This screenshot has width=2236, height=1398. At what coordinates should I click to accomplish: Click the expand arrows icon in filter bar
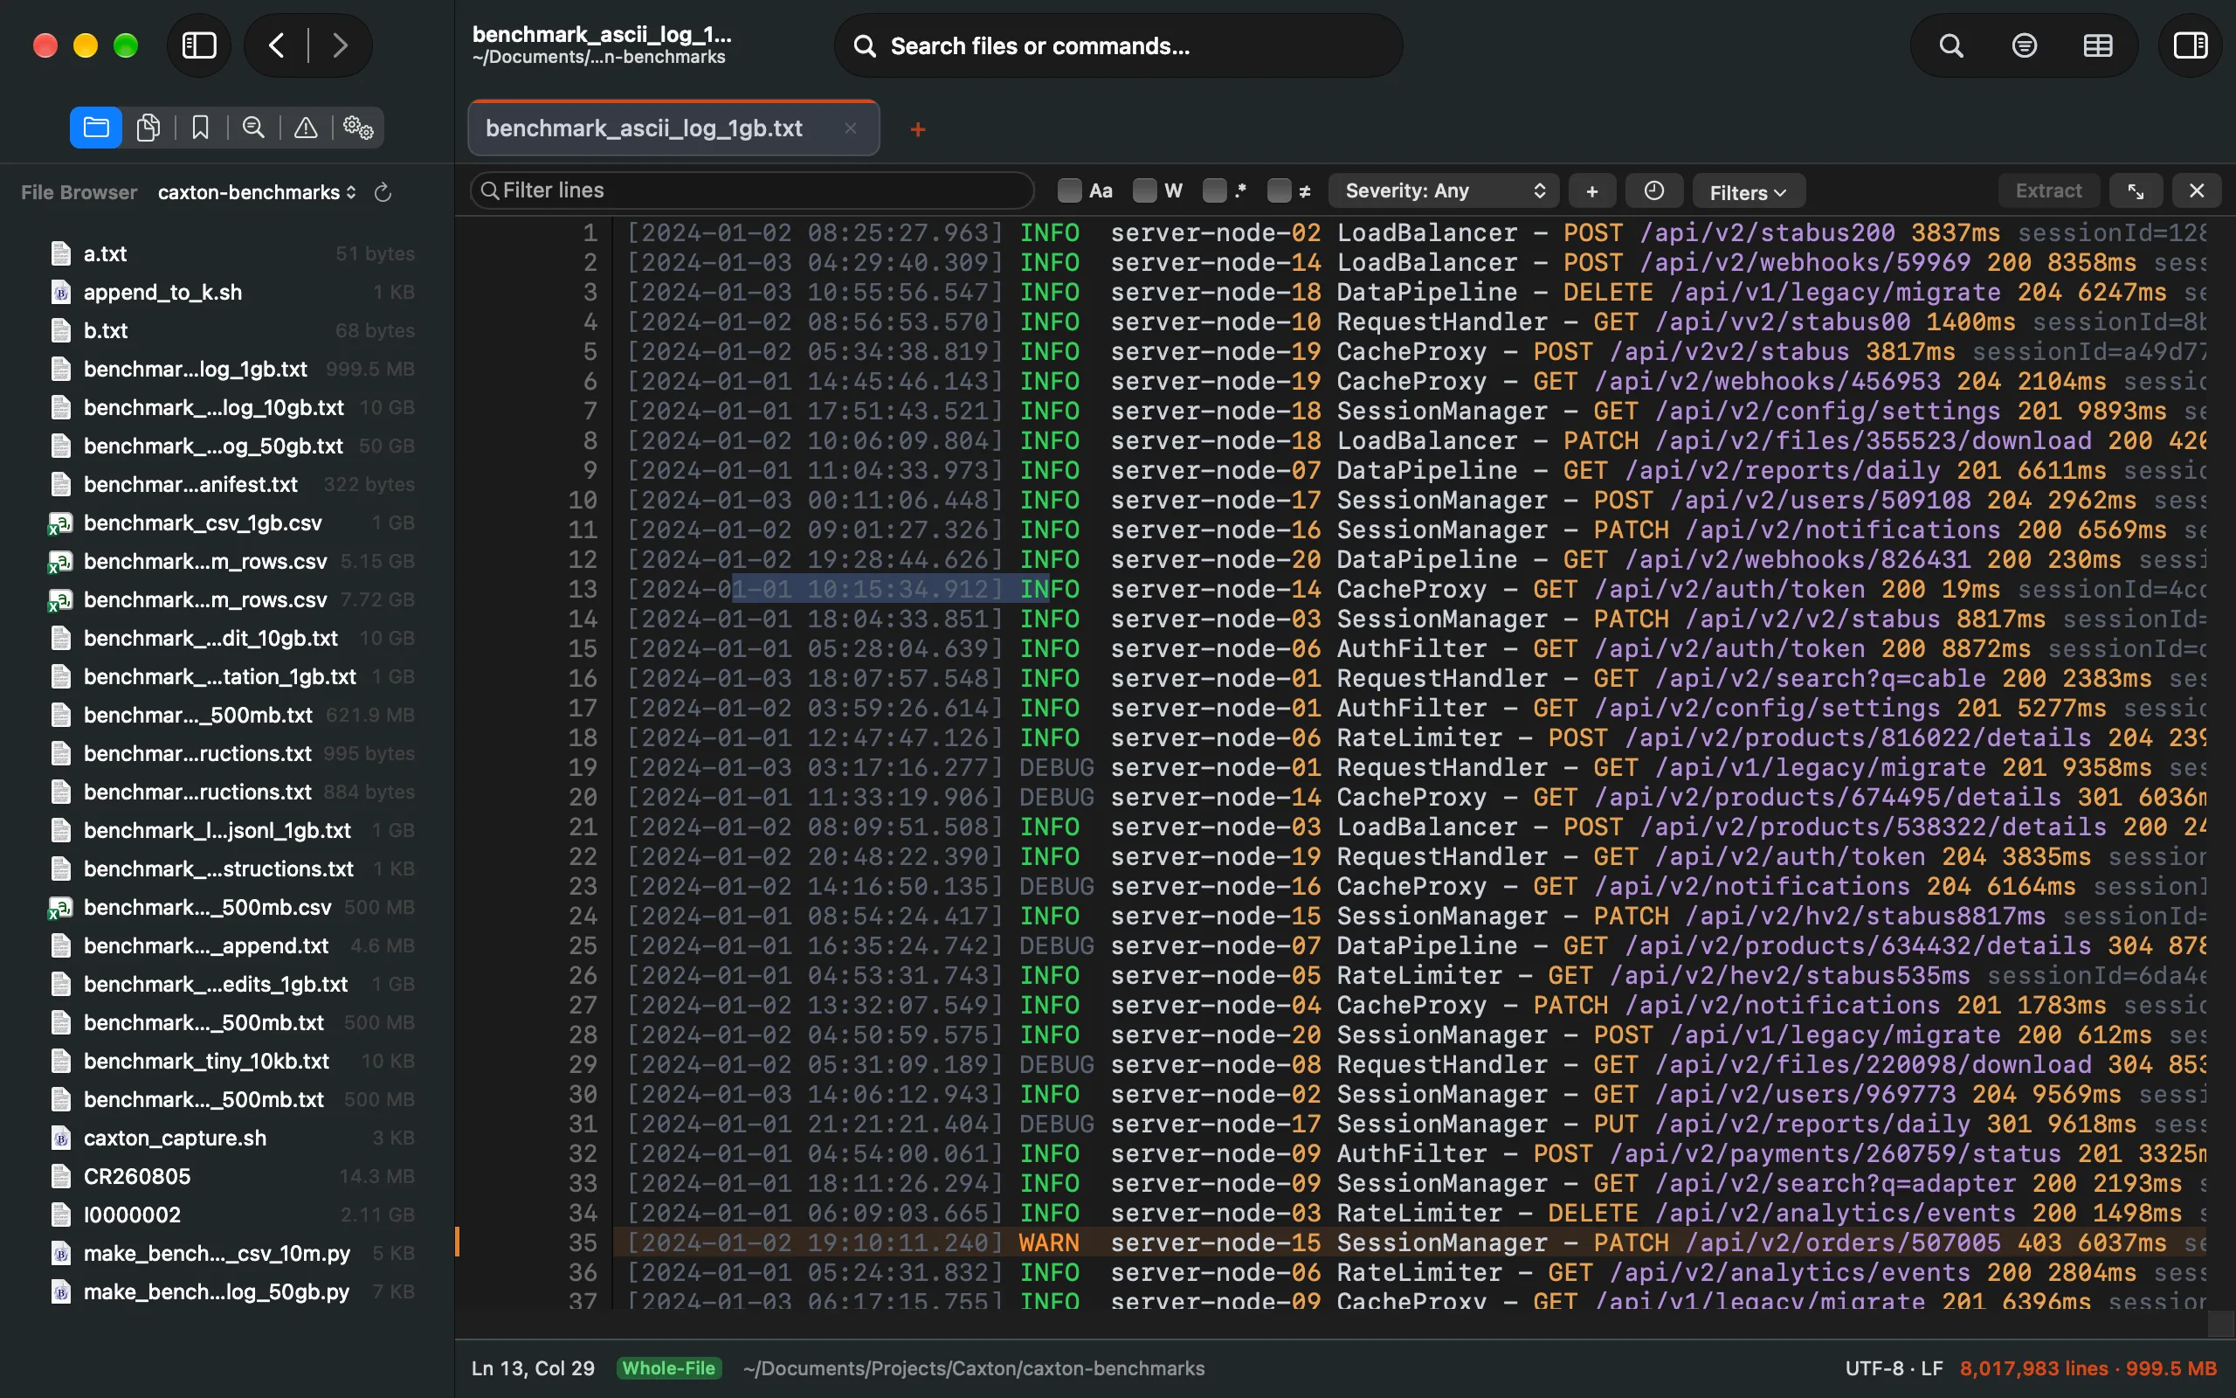(2136, 191)
